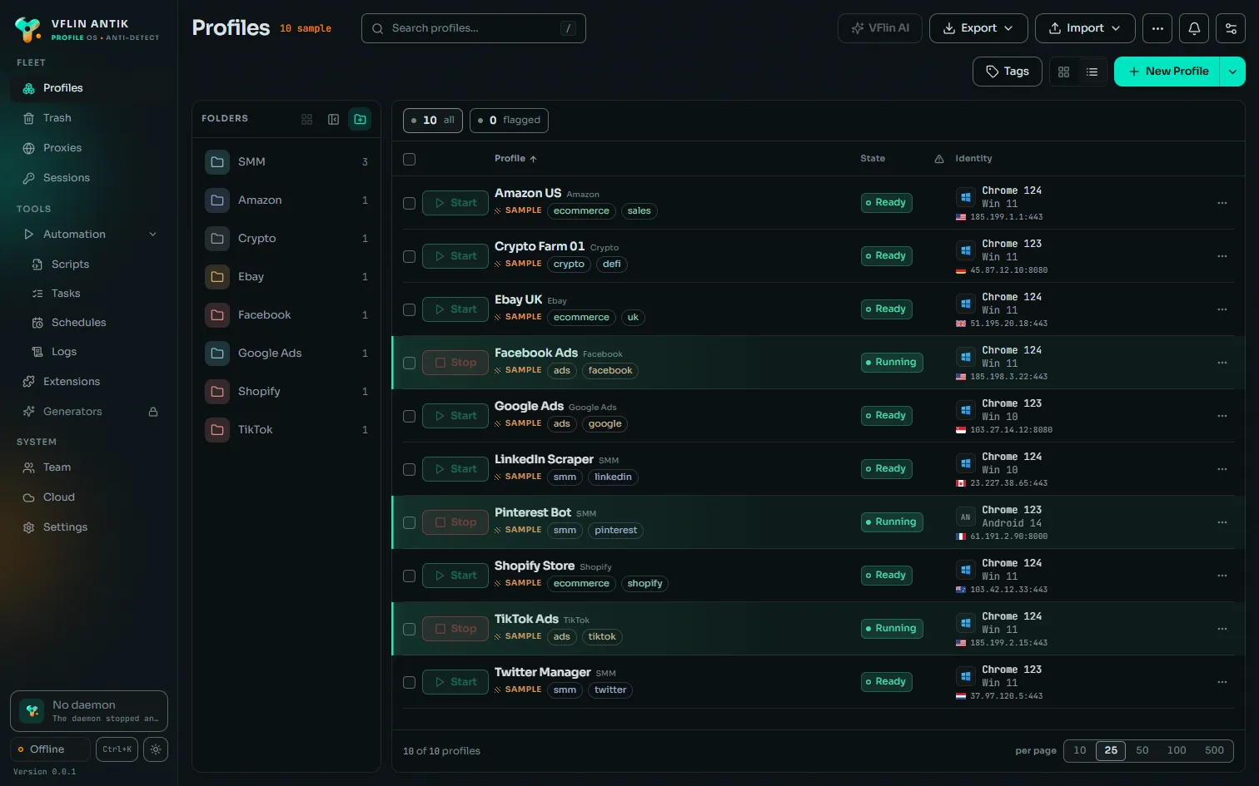Select the Amazon US profile checkbox
This screenshot has width=1259, height=786.
pos(409,203)
